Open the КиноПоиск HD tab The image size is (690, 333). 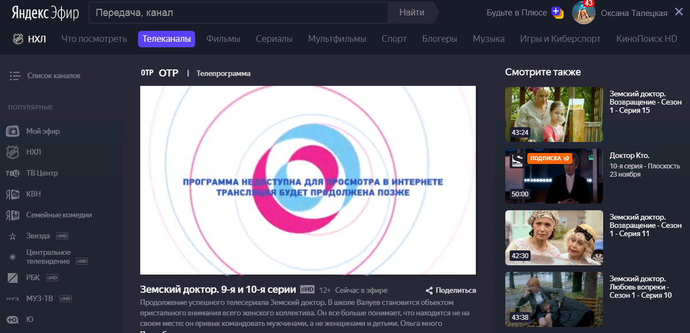pyautogui.click(x=647, y=39)
